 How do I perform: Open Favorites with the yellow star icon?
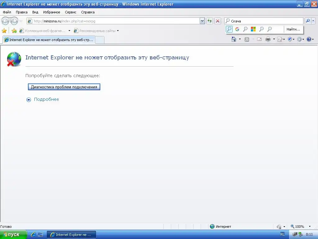pyautogui.click(x=4, y=31)
